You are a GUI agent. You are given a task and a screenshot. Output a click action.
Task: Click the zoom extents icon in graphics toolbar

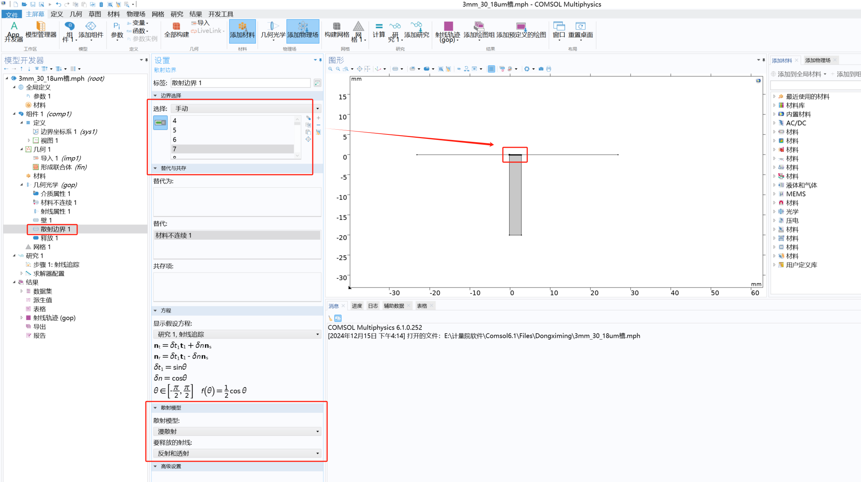360,69
